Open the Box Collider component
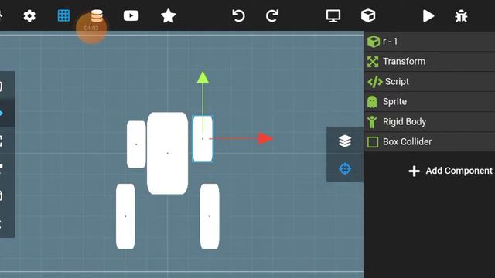The width and height of the screenshot is (495, 278). pyautogui.click(x=429, y=142)
